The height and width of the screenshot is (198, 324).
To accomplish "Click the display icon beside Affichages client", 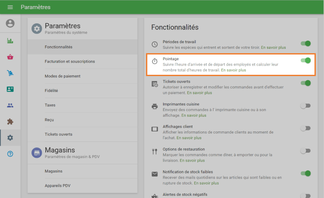I will (155, 129).
